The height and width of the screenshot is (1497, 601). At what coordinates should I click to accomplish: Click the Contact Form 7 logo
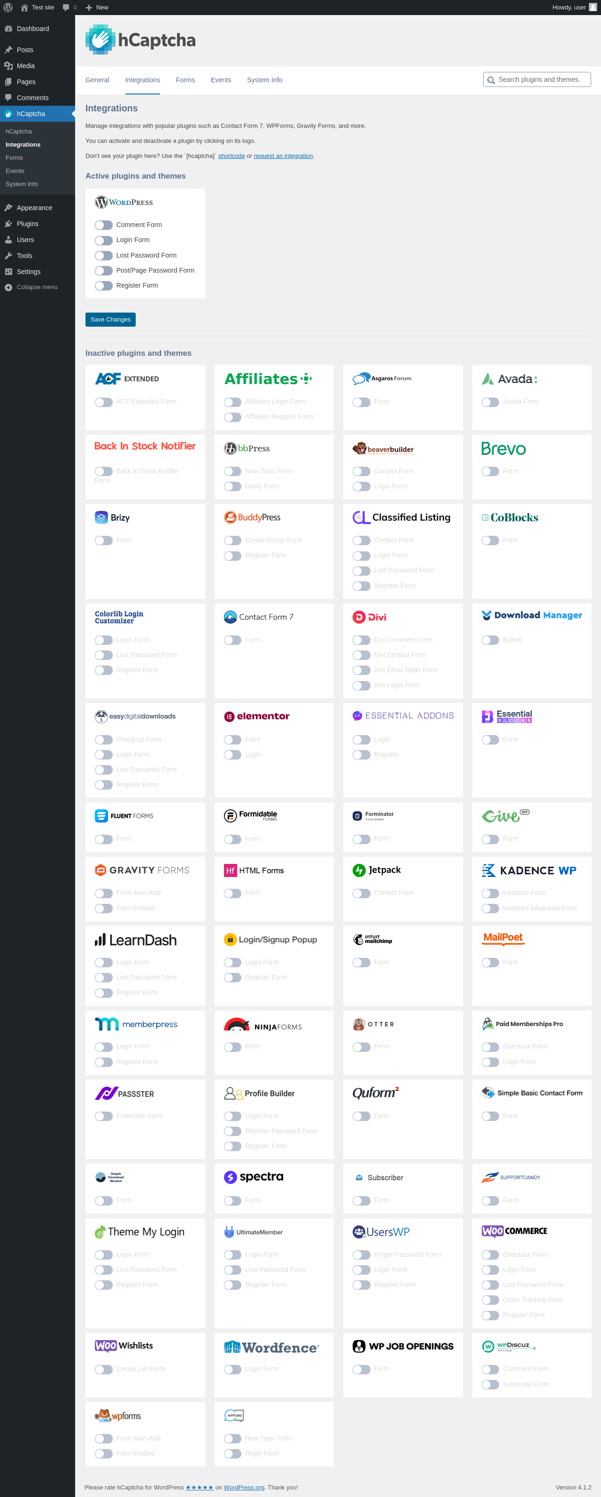pos(258,617)
